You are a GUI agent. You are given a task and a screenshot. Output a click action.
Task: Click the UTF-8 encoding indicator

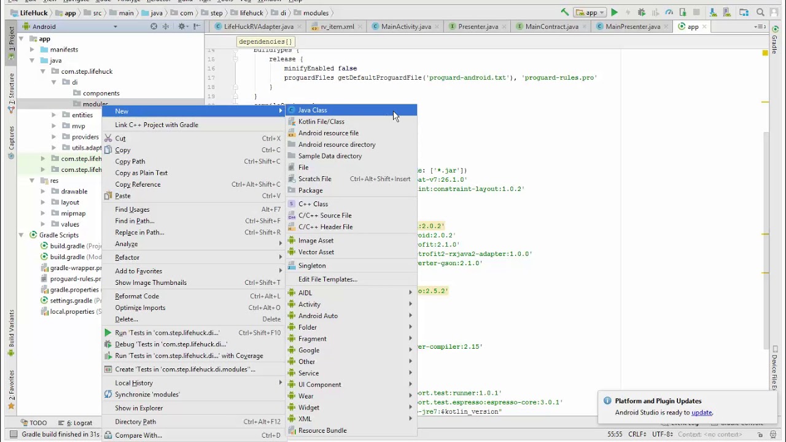coord(662,434)
